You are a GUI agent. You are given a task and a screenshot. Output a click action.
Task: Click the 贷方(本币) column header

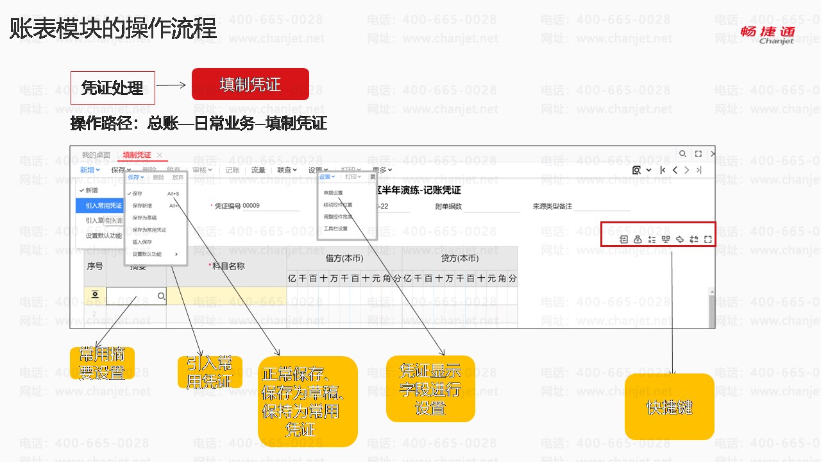[x=460, y=259]
